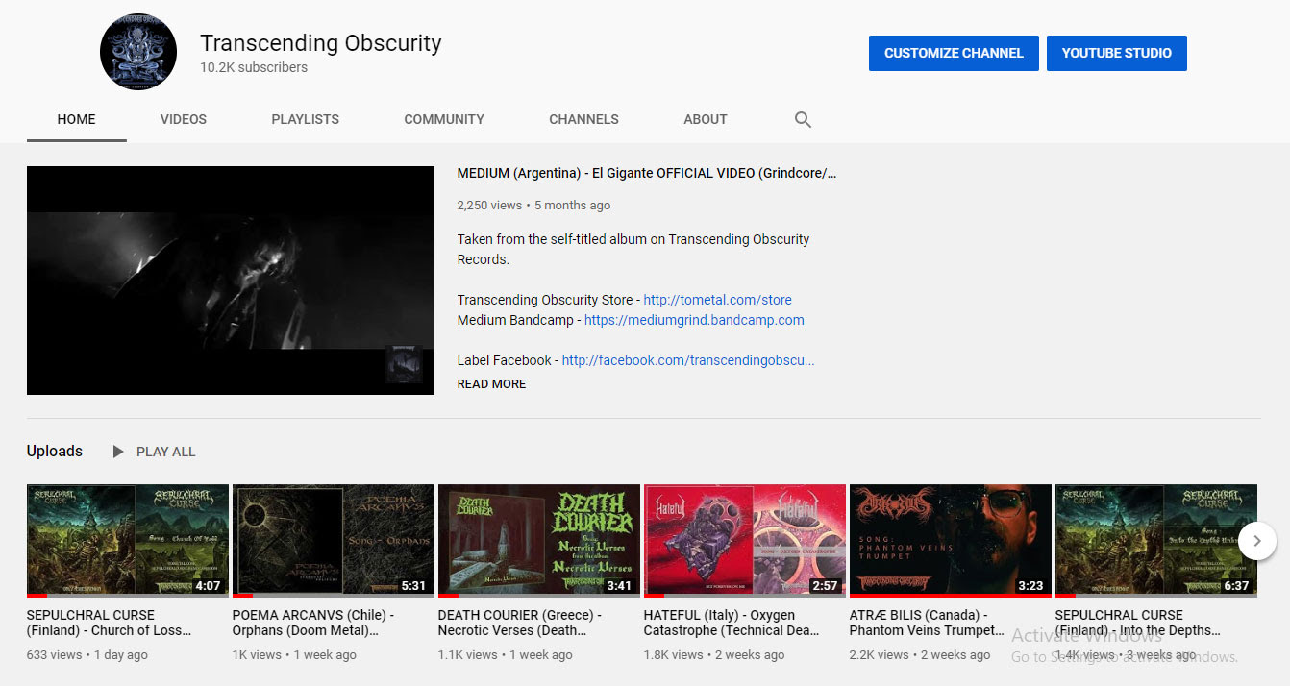Click the '633 views • 1 day ago' text
The width and height of the screenshot is (1290, 686).
87,655
